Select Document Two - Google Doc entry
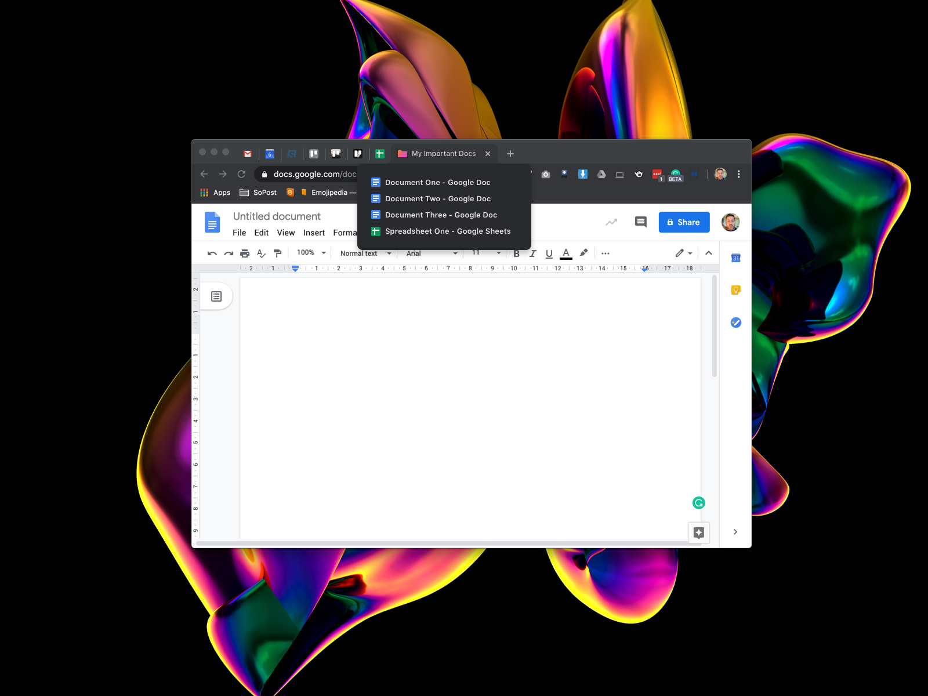The height and width of the screenshot is (696, 928). pyautogui.click(x=437, y=199)
